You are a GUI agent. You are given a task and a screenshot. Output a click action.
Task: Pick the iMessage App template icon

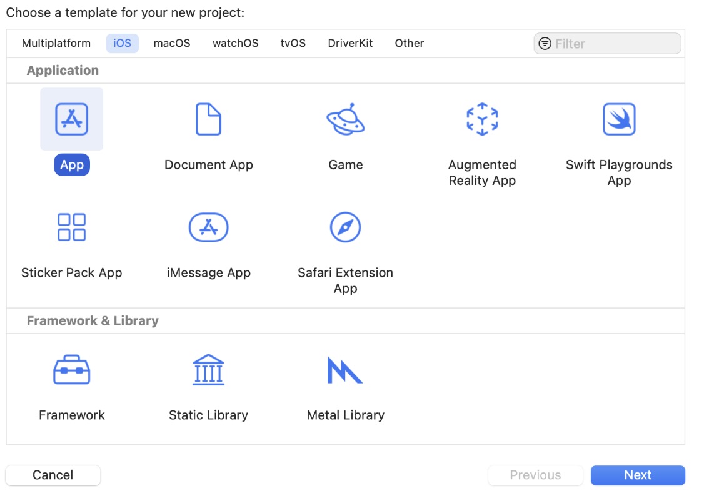coord(208,227)
